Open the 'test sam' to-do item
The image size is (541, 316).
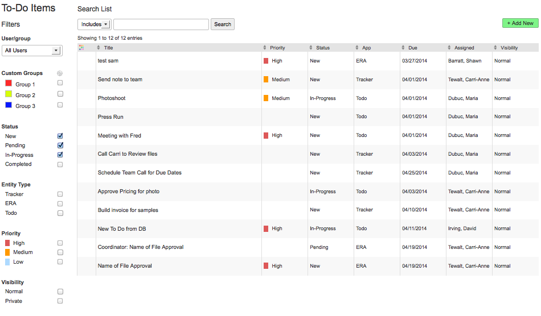click(108, 61)
